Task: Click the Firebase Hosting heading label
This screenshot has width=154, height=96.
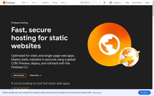Action: 20,23
